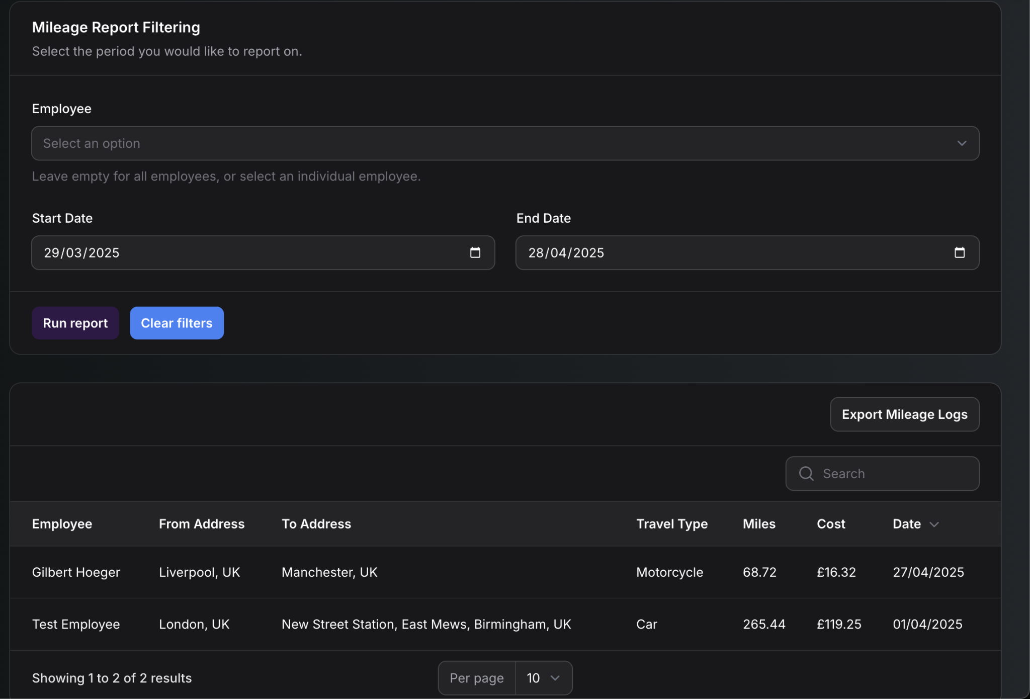
Task: Click the Run report button
Action: click(x=75, y=323)
